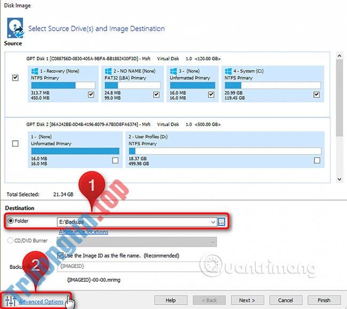The height and width of the screenshot is (309, 347).
Task: Click the Next button
Action: tap(247, 300)
